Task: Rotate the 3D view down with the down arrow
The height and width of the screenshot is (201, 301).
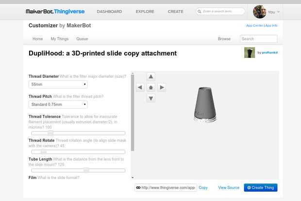Action: pyautogui.click(x=151, y=98)
